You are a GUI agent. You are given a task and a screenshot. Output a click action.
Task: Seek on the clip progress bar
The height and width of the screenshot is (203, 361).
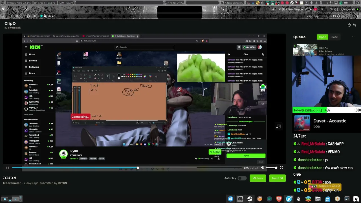[x=127, y=168]
